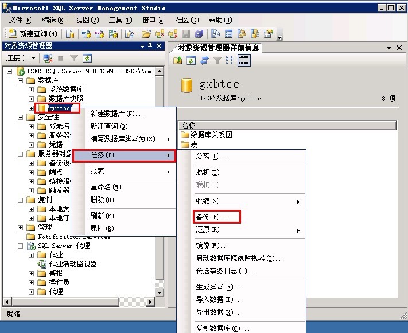
Task: Open the 收缩(S) submenu
Action: 241,201
